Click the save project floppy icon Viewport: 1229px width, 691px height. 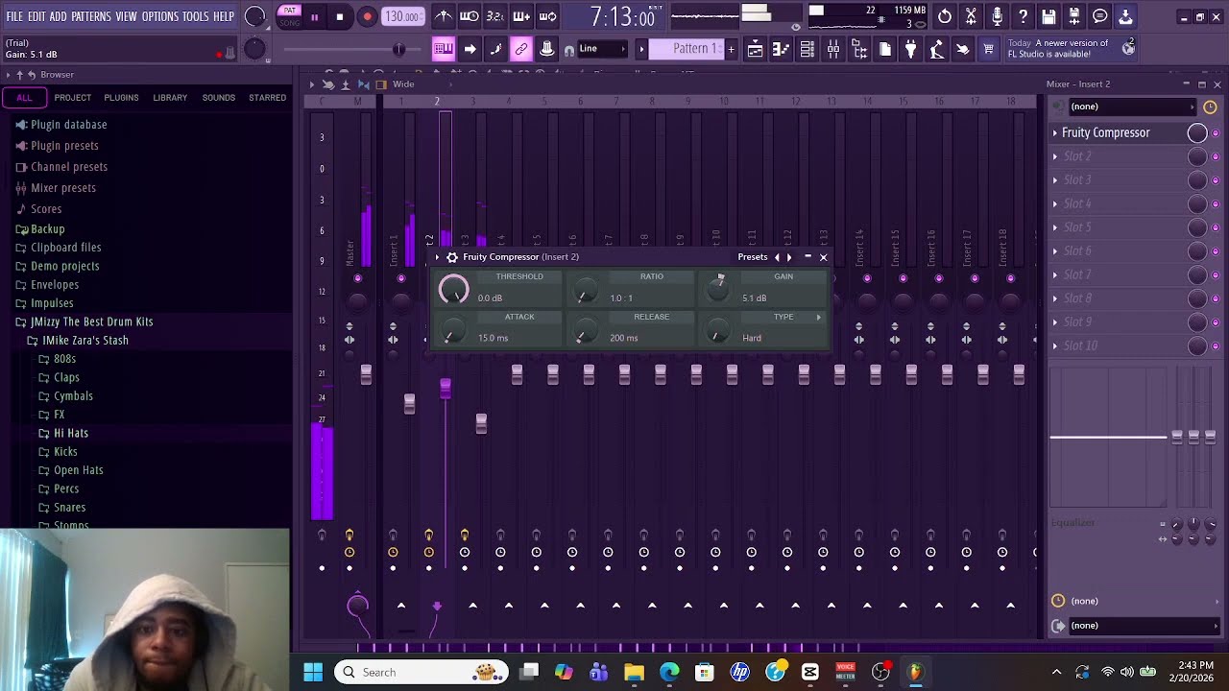1048,16
